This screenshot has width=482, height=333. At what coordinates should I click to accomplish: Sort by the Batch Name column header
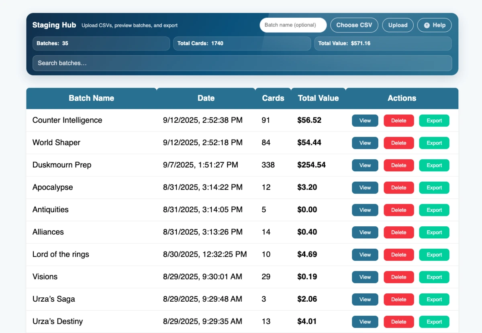tap(91, 98)
